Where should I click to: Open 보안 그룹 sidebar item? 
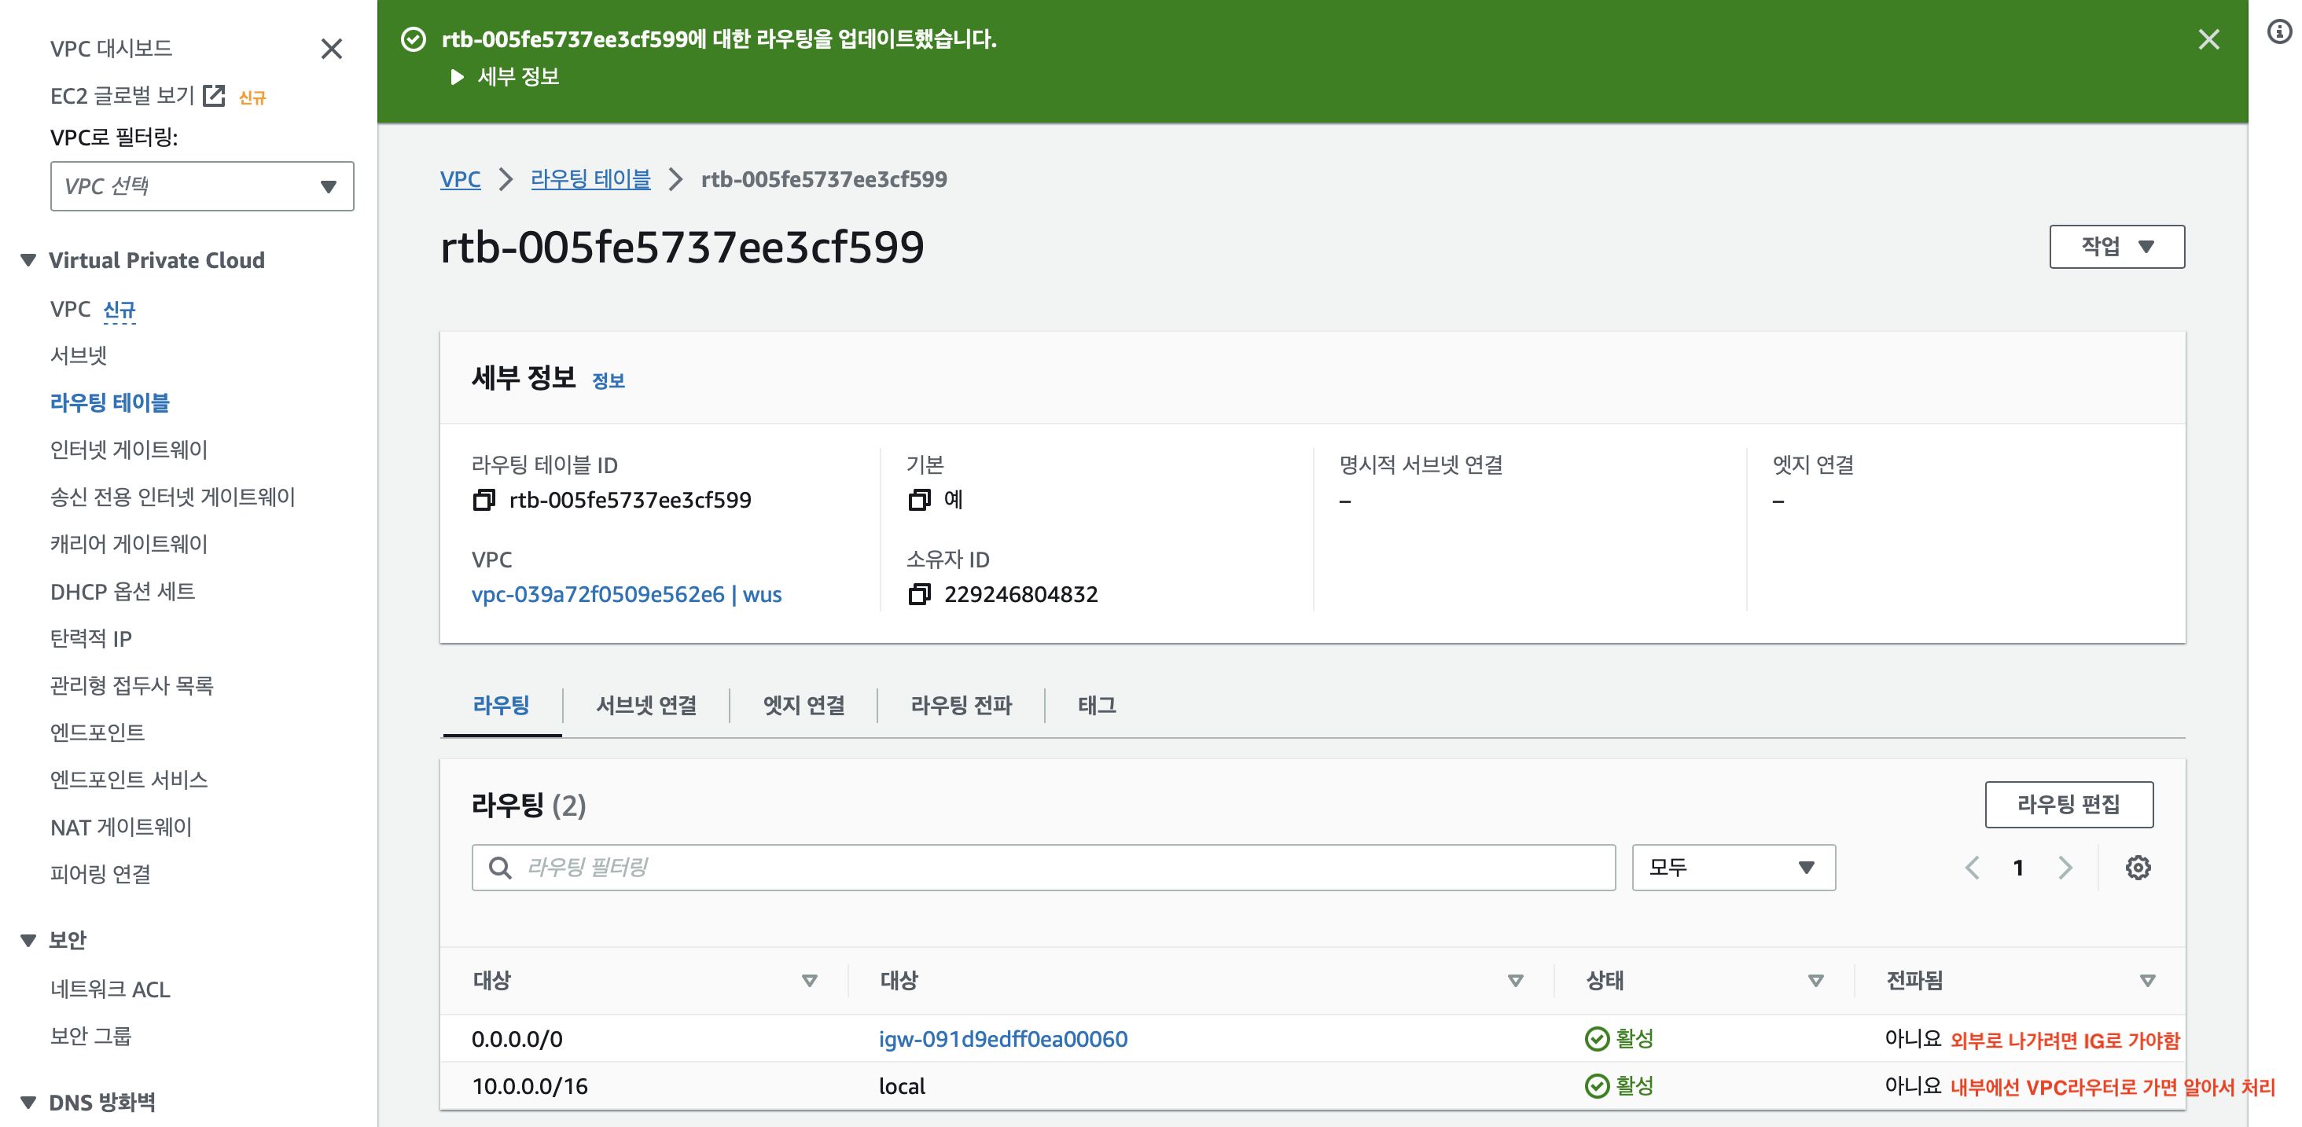click(90, 1036)
